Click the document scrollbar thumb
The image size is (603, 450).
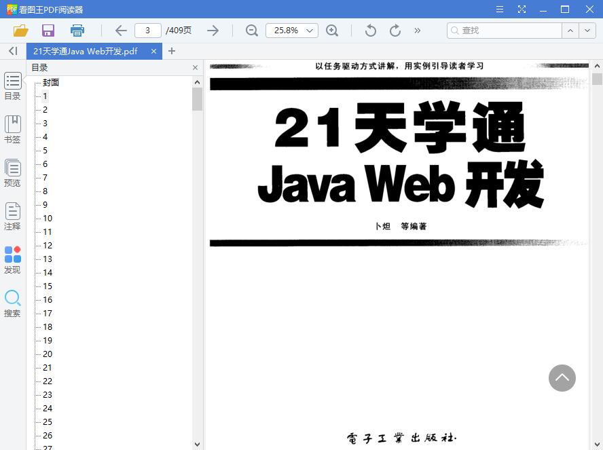(597, 79)
